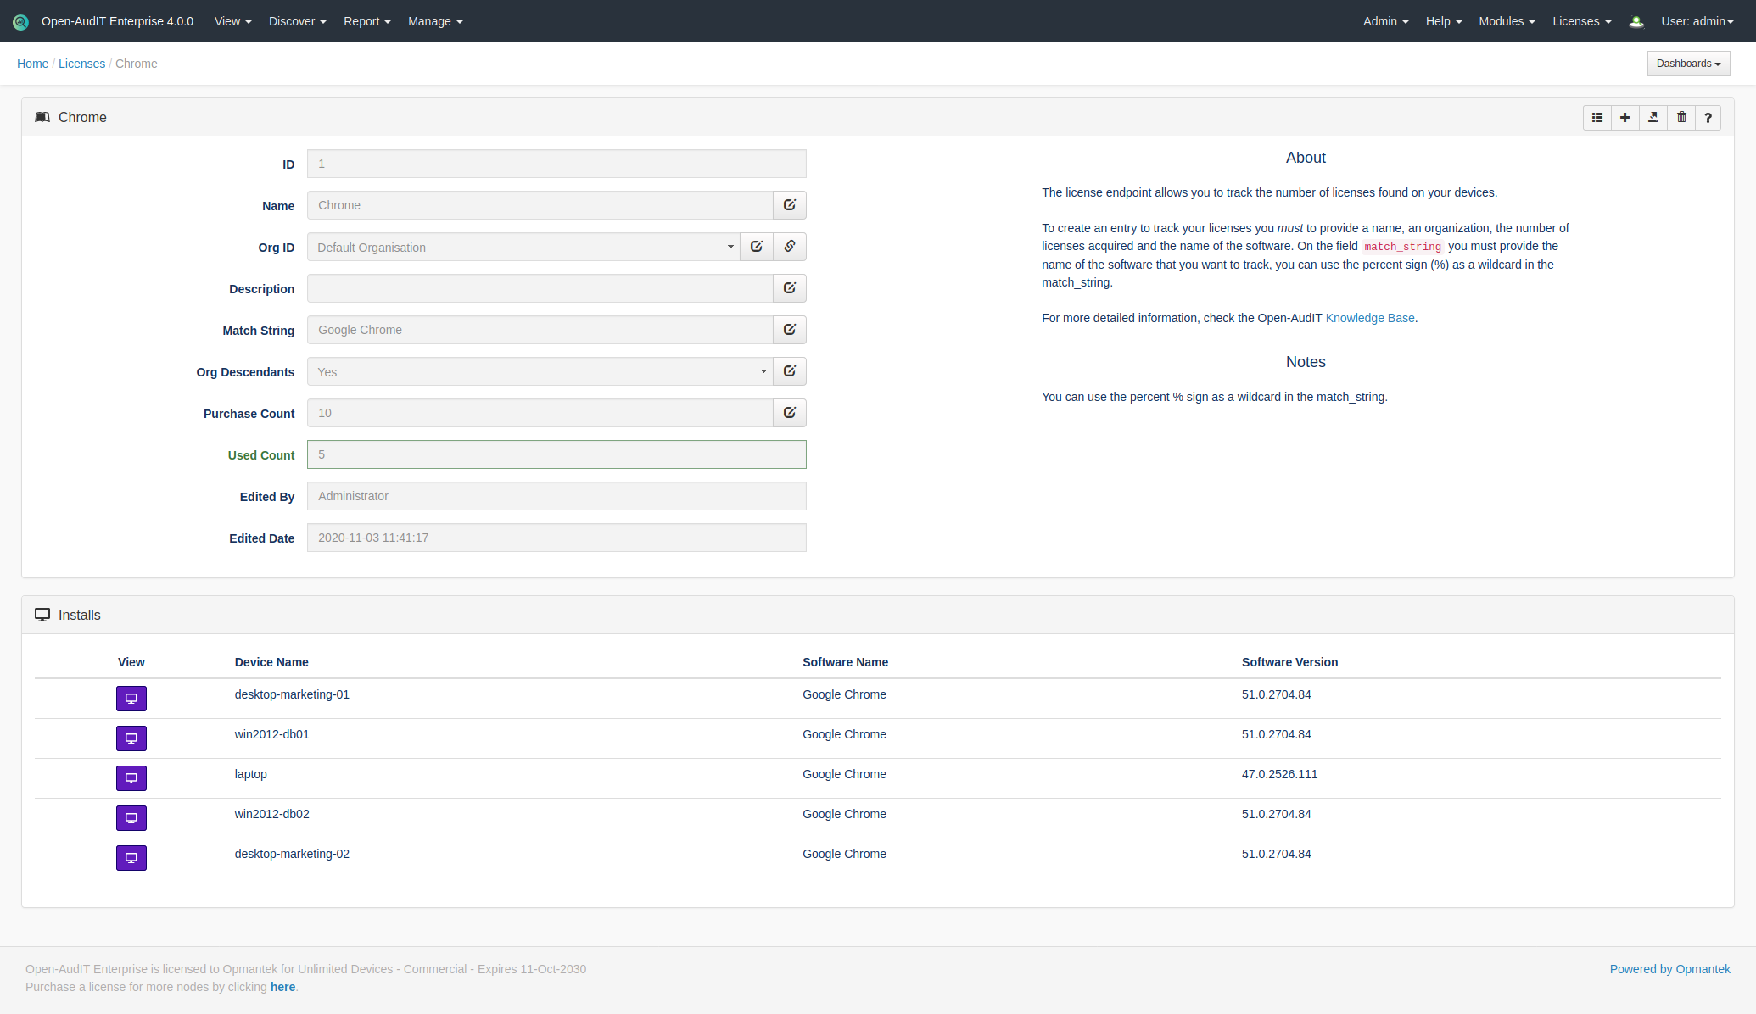Expand the Org Descendants dropdown

point(540,372)
